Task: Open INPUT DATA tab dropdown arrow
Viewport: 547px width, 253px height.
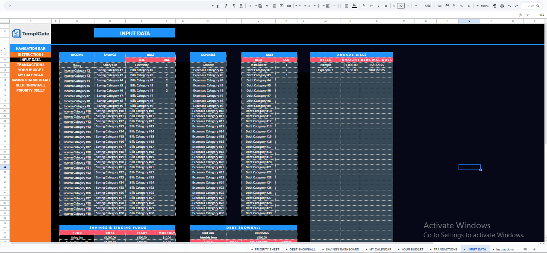Action: 464,249
